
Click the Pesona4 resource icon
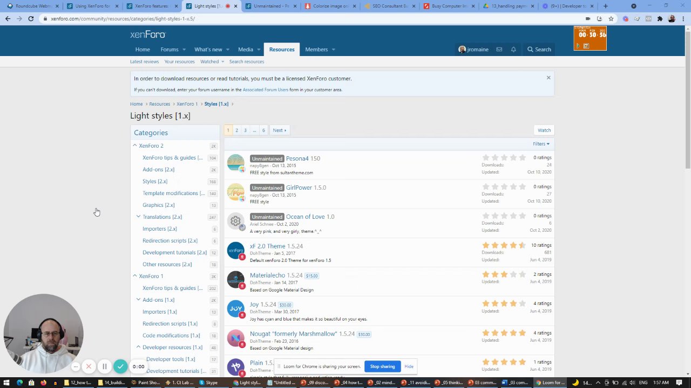click(235, 163)
